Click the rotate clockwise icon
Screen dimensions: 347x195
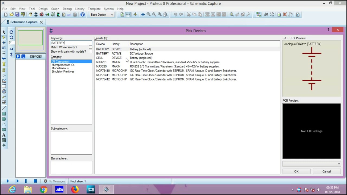pos(11,32)
